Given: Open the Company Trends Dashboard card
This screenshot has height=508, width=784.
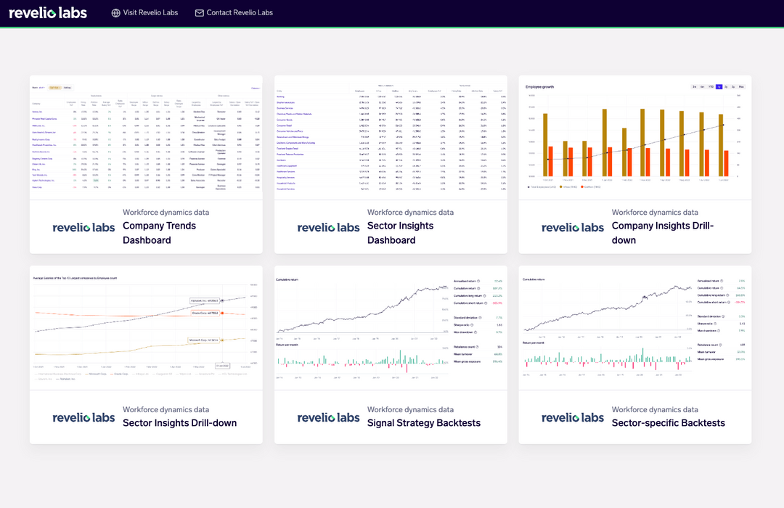Looking at the screenshot, I should coord(146,165).
